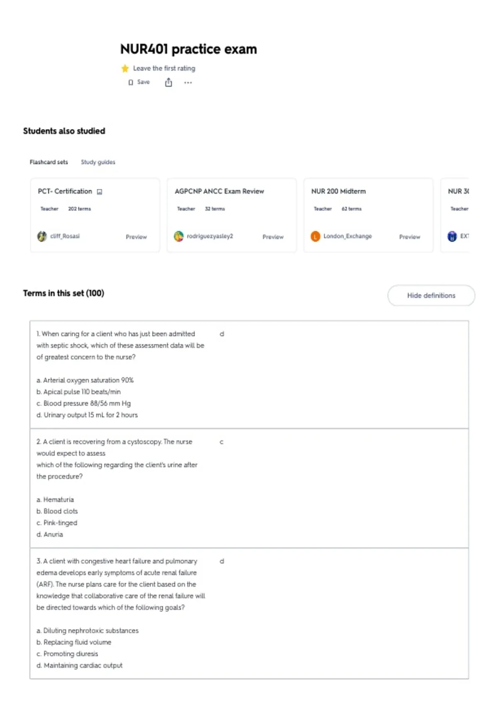Open the three-dot more options menu
This screenshot has height=706, width=498.
pyautogui.click(x=188, y=83)
